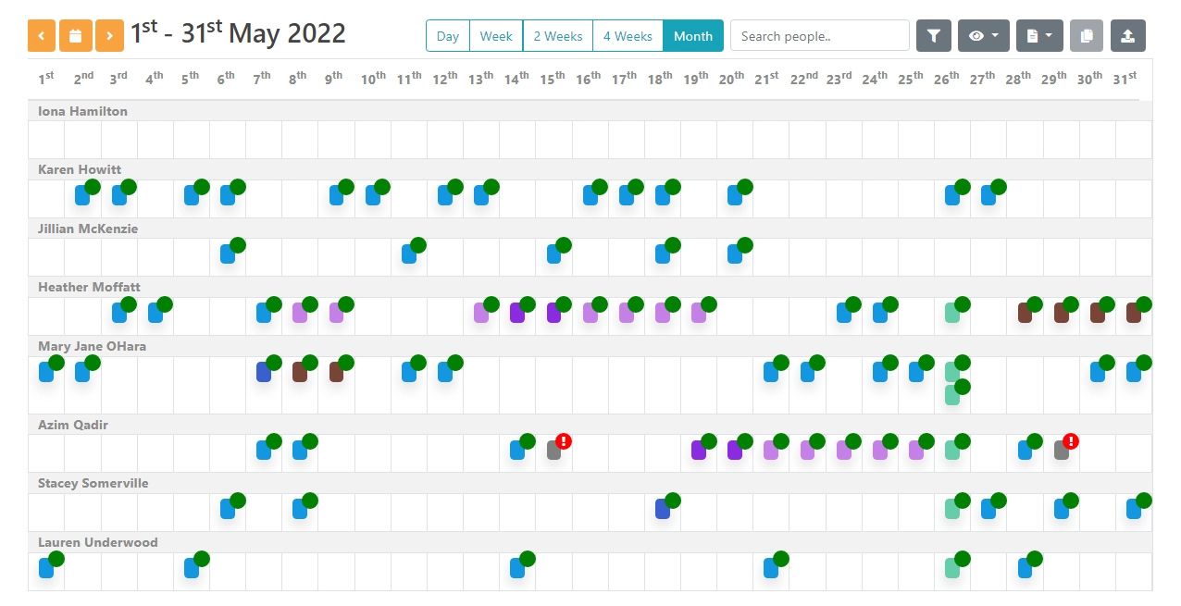Viewport: 1181px width, 606px height.
Task: Click the Search people field
Action: click(x=819, y=36)
